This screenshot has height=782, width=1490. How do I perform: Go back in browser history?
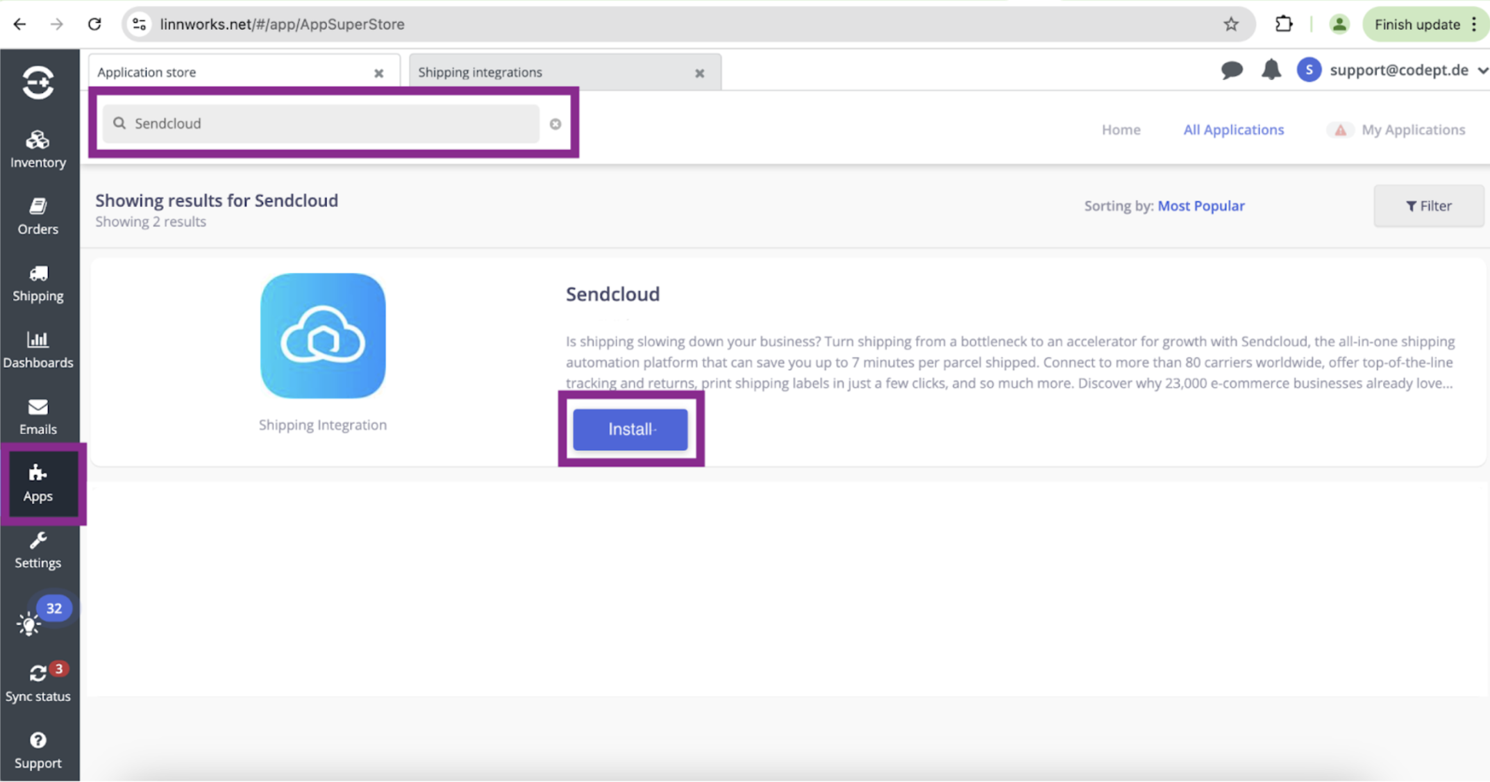[x=19, y=24]
